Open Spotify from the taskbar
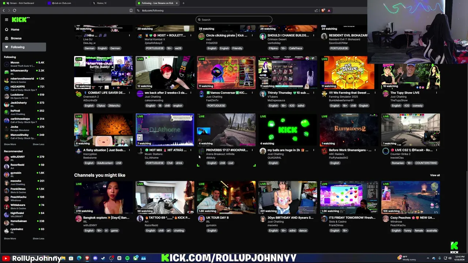Image resolution: width=468 pixels, height=263 pixels. [x=127, y=258]
